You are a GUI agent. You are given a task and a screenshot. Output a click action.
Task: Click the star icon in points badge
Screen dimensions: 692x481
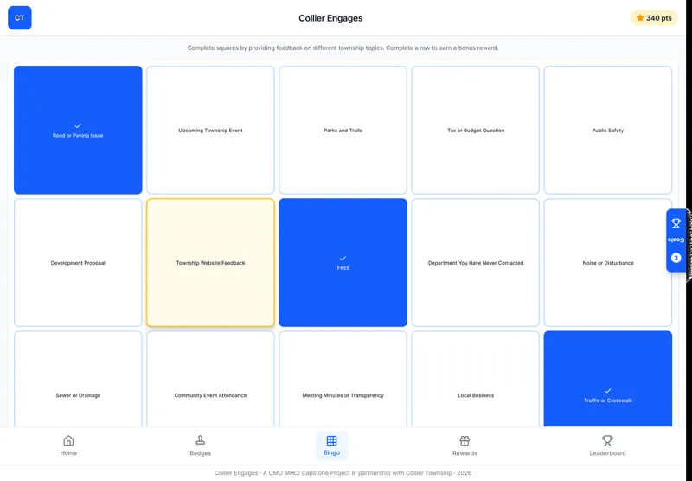(x=639, y=18)
